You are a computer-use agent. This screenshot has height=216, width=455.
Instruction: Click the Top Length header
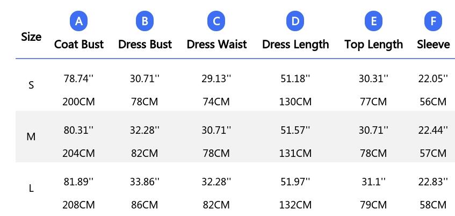pos(374,45)
